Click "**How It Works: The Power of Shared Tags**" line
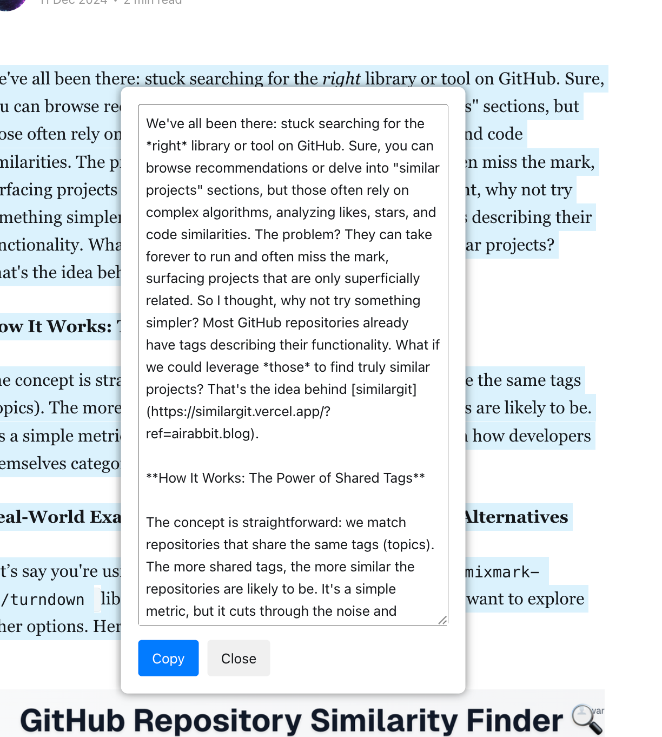 tap(286, 478)
